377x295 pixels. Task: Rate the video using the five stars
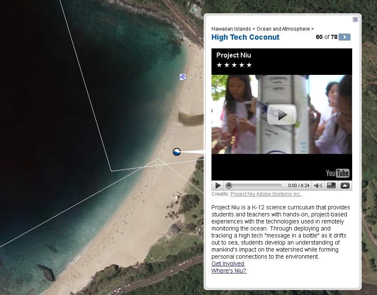(x=234, y=65)
